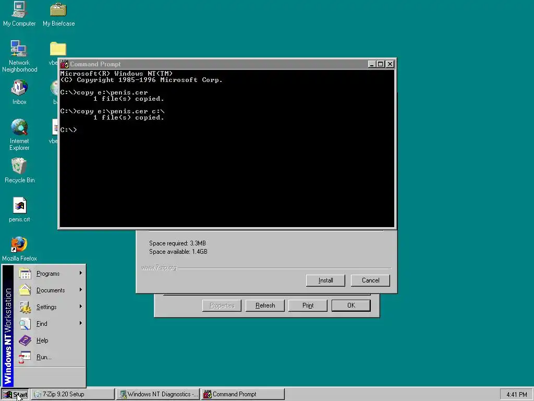Screen dimensions: 534x401
Task: Open Documents in the Start menu
Action: [50, 290]
